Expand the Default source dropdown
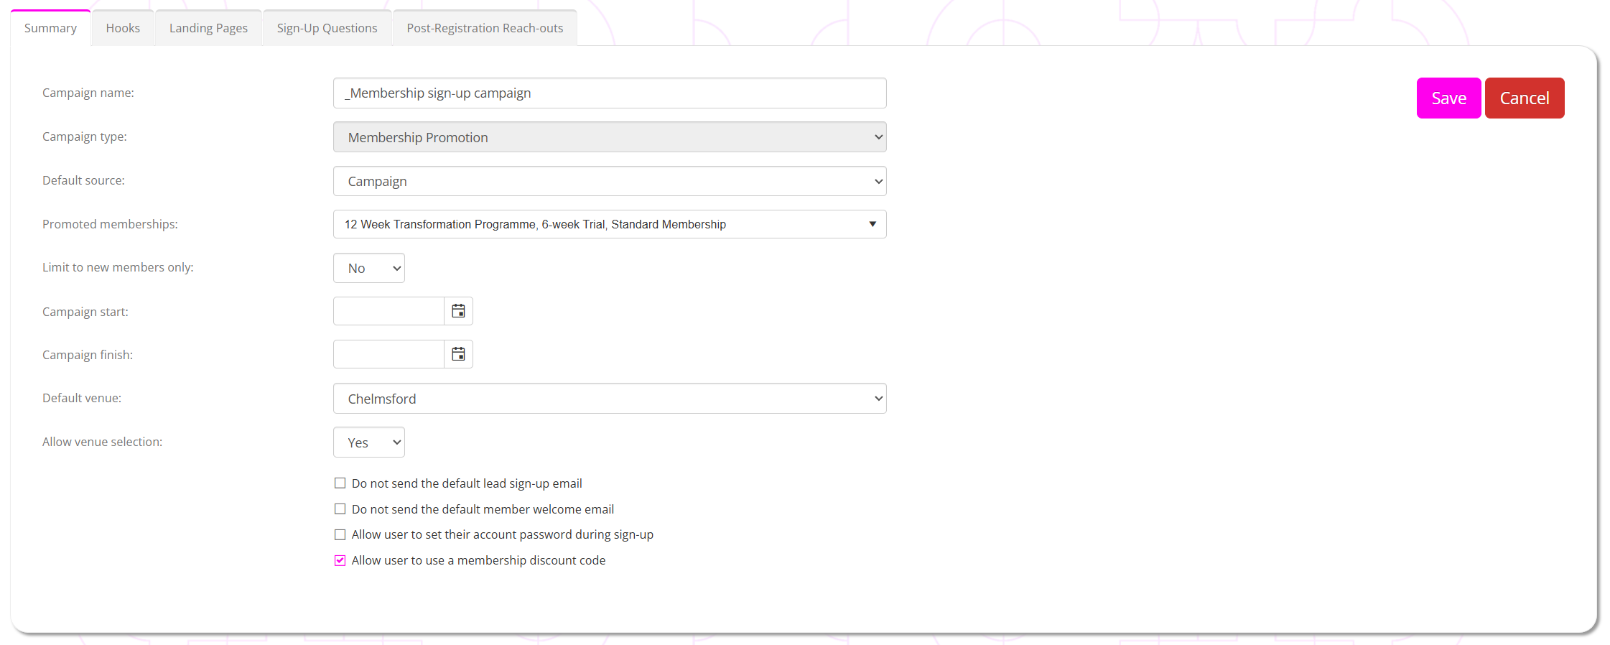The width and height of the screenshot is (1610, 645). point(609,181)
